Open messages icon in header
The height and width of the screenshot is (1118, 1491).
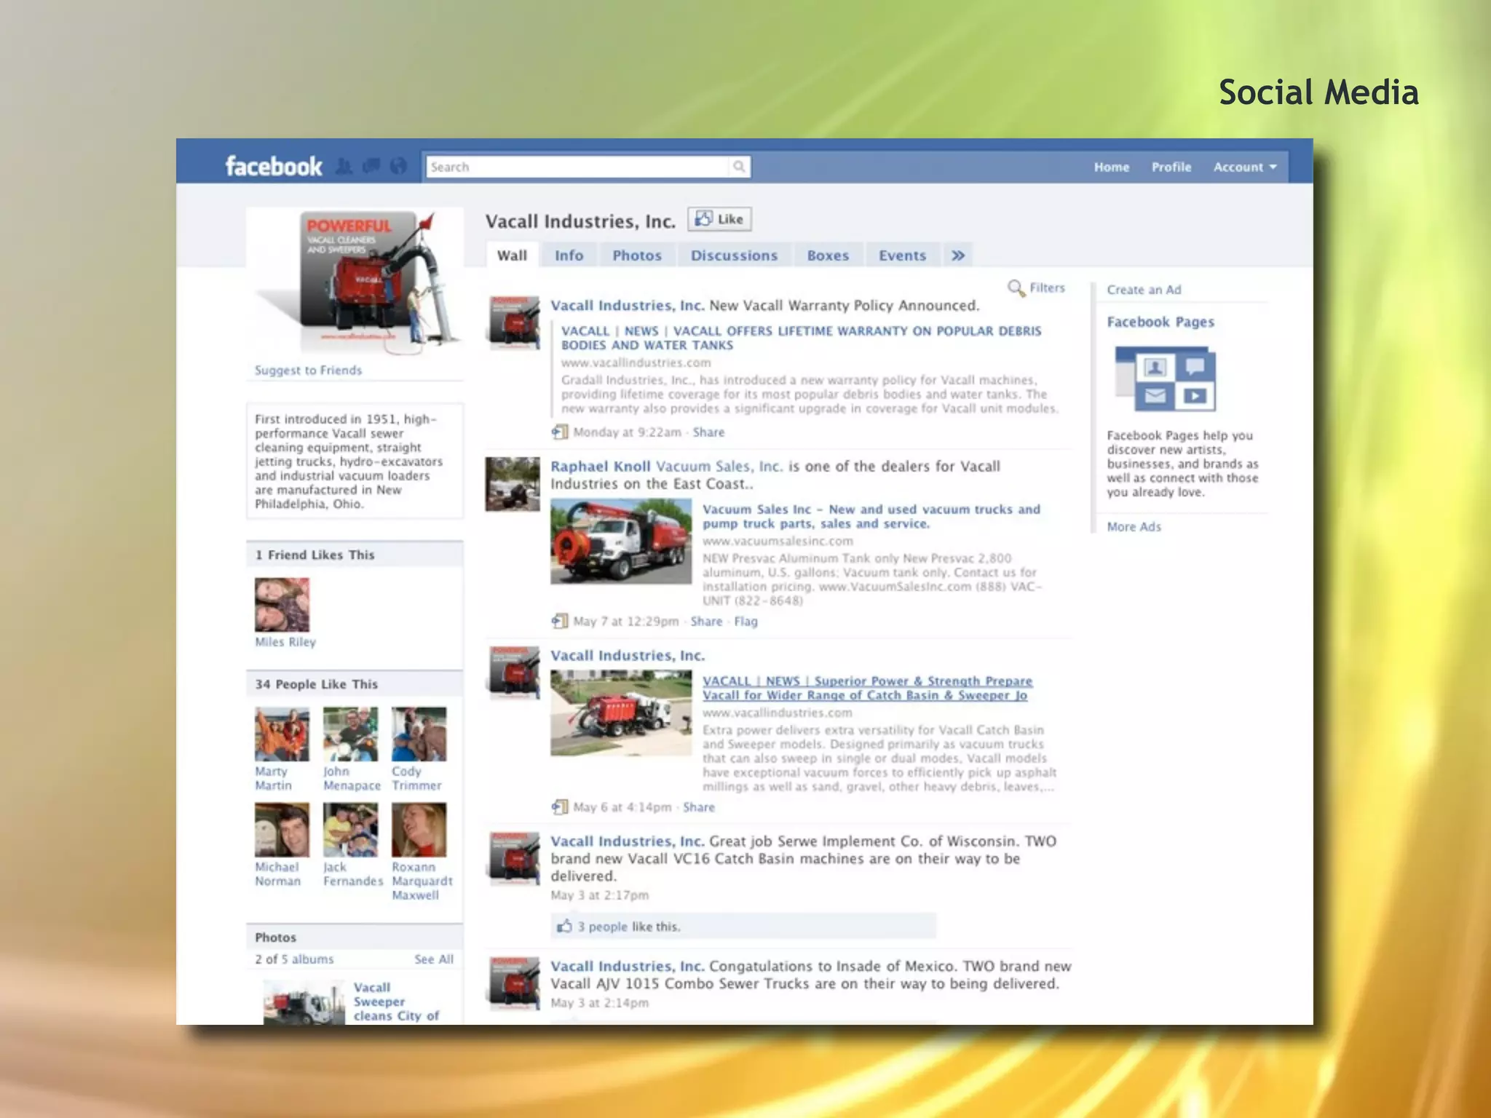(371, 167)
